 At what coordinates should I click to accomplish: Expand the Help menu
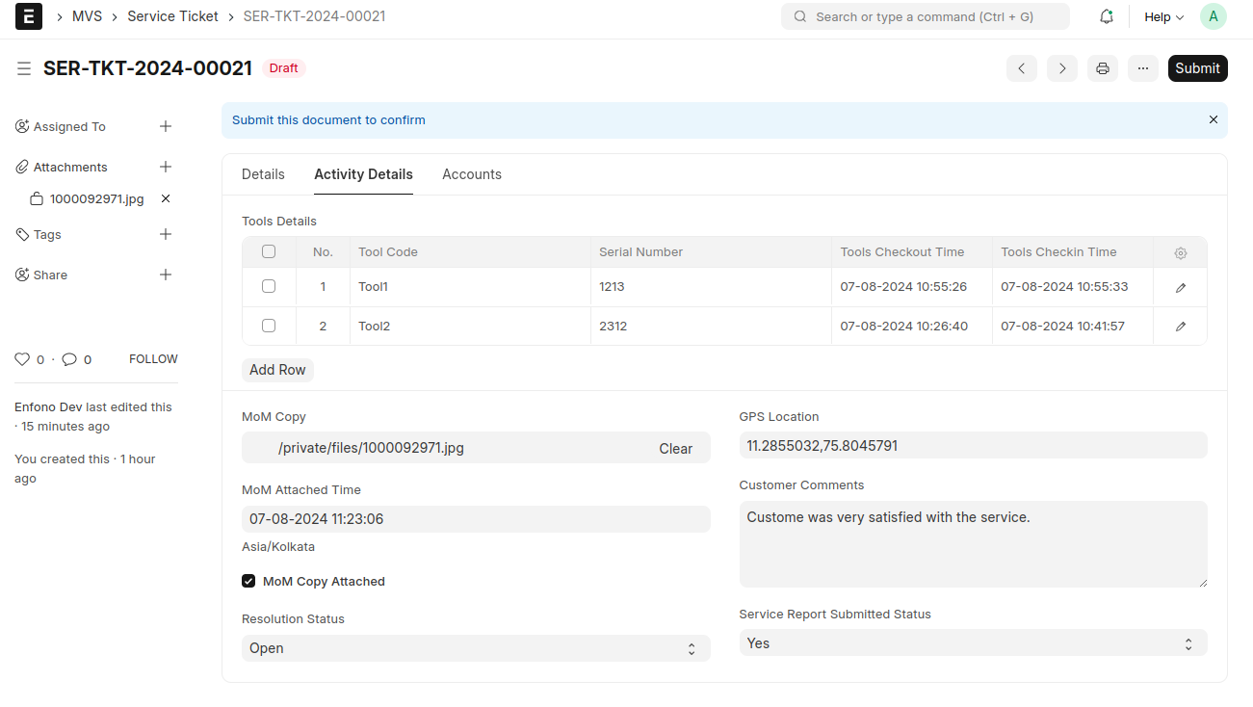click(x=1162, y=16)
